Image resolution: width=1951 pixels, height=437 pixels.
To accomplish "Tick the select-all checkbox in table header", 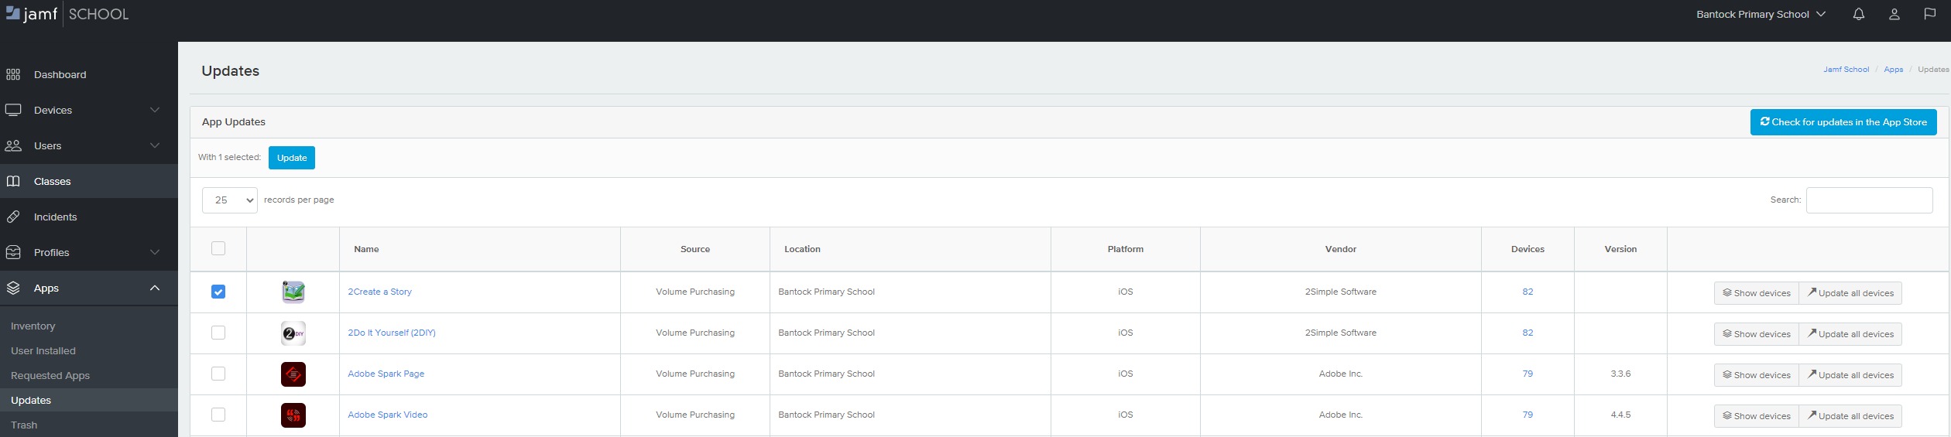I will 218,248.
